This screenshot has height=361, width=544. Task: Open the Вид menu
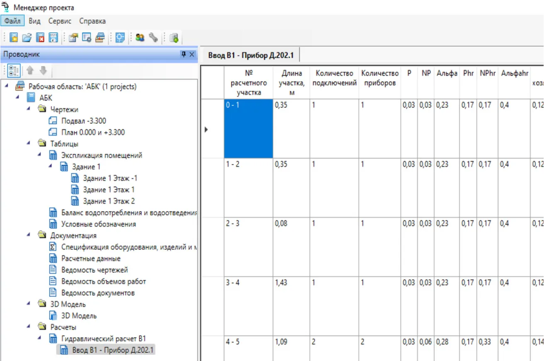click(x=34, y=21)
